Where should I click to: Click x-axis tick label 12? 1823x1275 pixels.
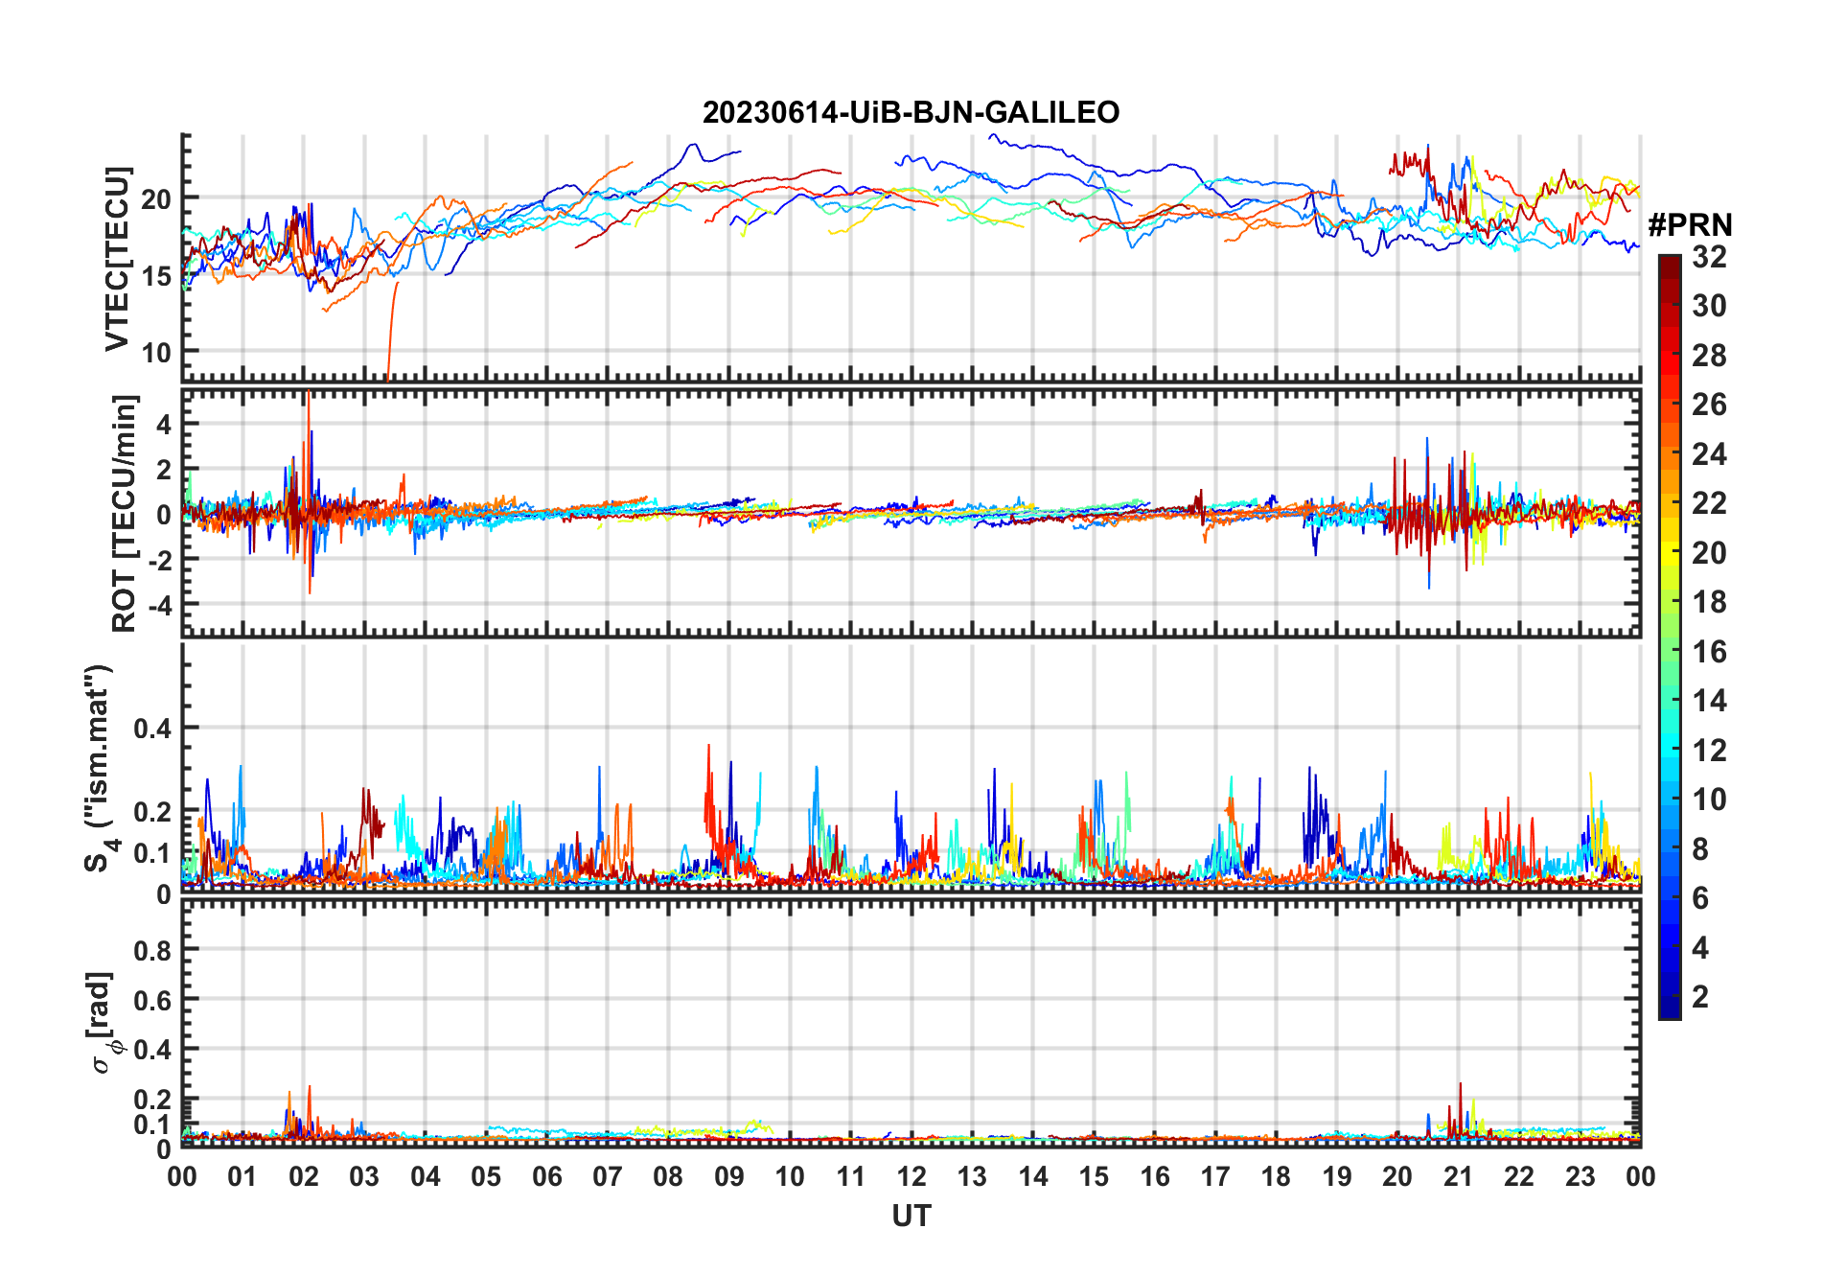point(911,1176)
